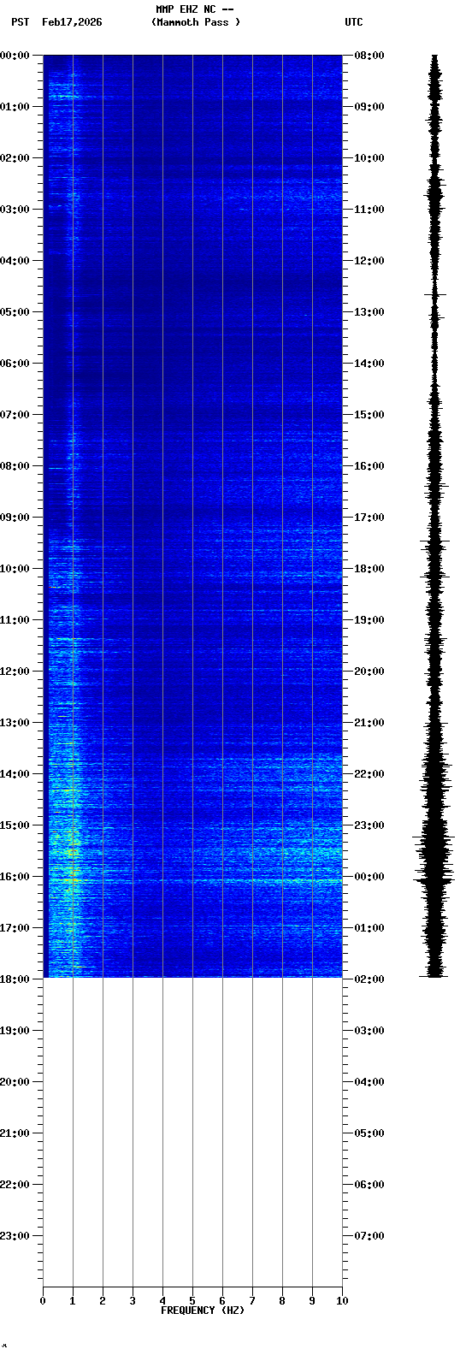Select the '11:00' UTC axis label
The height and width of the screenshot is (1355, 472).
369,210
